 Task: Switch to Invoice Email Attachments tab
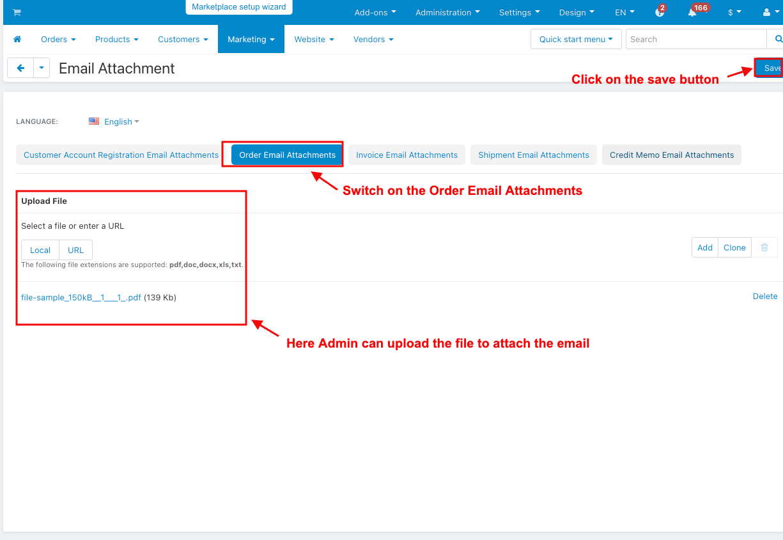(x=407, y=155)
